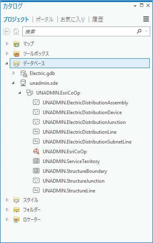Select UNADMIN.StructureJunction

pyautogui.click(x=74, y=181)
